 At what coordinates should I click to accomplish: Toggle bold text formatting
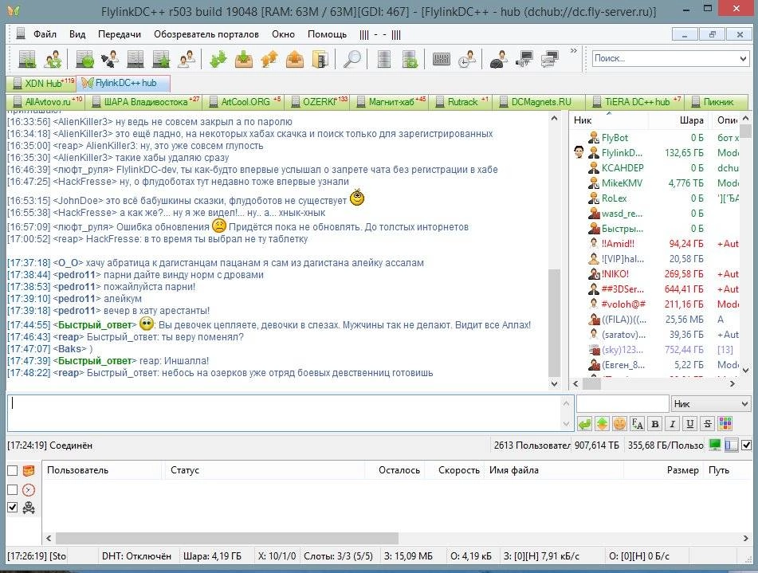[x=654, y=424]
